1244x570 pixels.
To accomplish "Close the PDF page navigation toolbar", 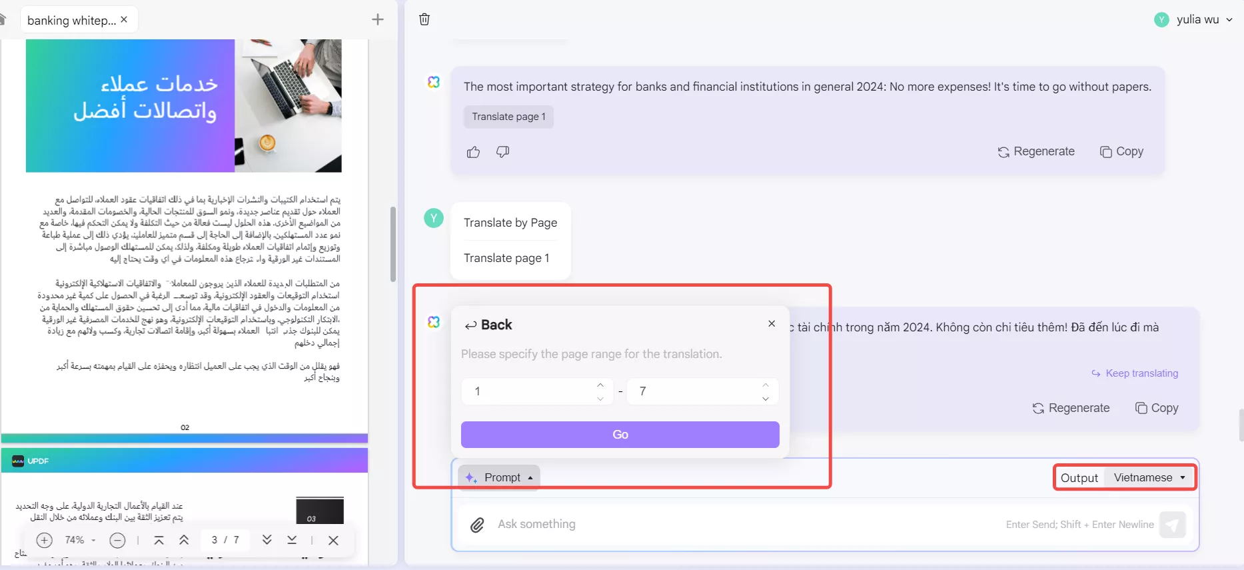I will [334, 540].
